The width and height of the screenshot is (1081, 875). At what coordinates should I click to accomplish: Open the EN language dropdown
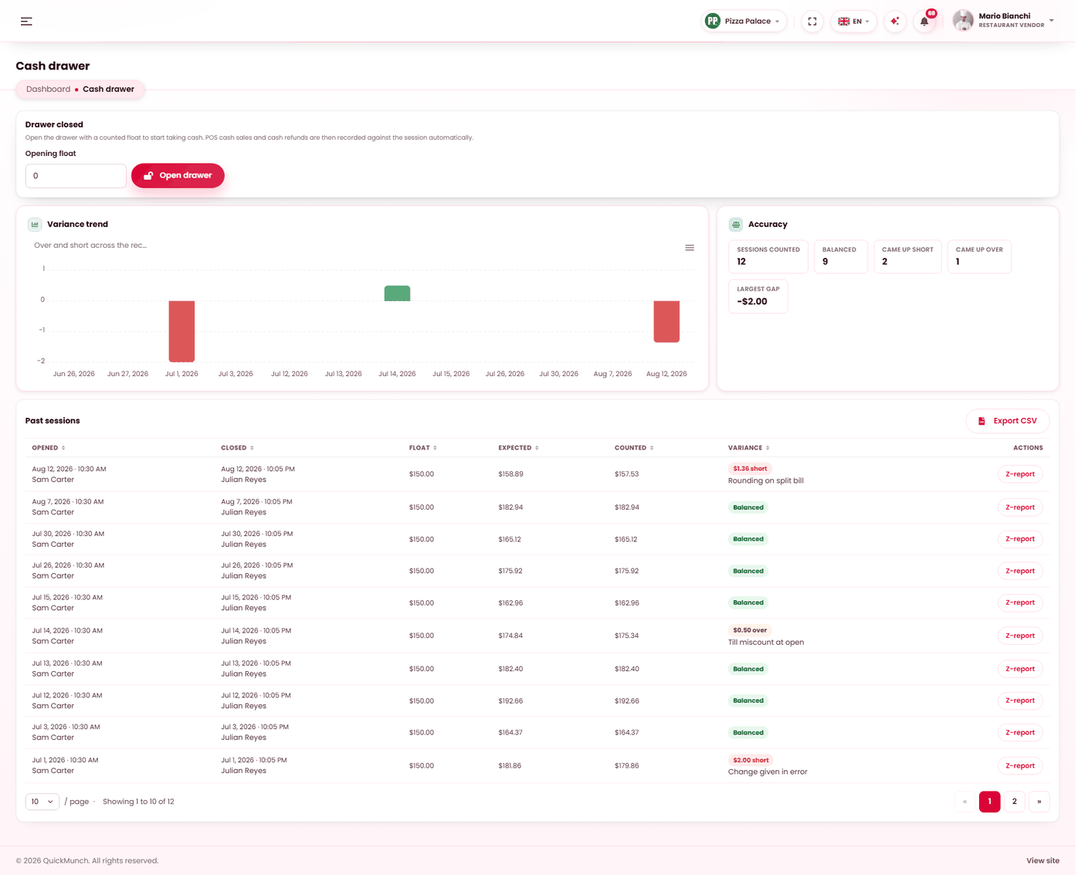tap(854, 22)
